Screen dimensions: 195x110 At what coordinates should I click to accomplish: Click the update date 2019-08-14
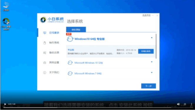point(131,50)
